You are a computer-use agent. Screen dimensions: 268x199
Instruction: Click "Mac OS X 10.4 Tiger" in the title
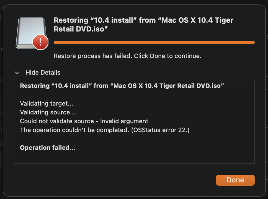tap(197, 20)
